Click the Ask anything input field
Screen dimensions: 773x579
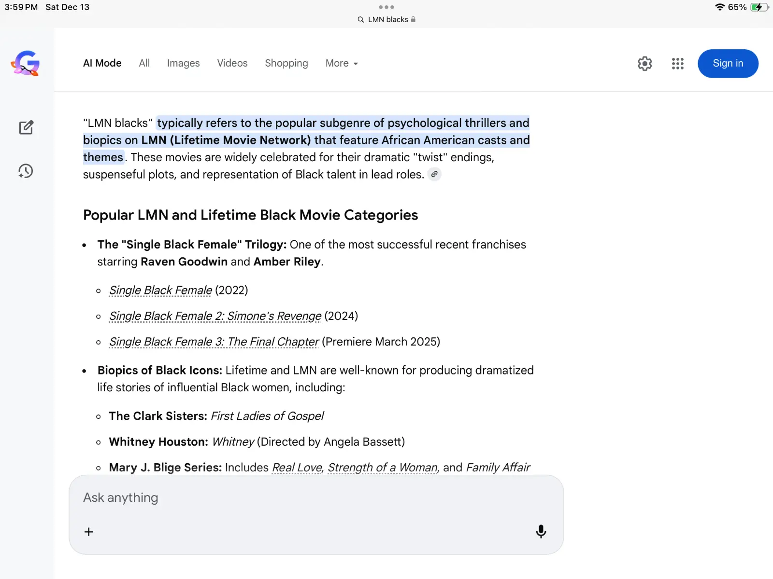pyautogui.click(x=309, y=497)
